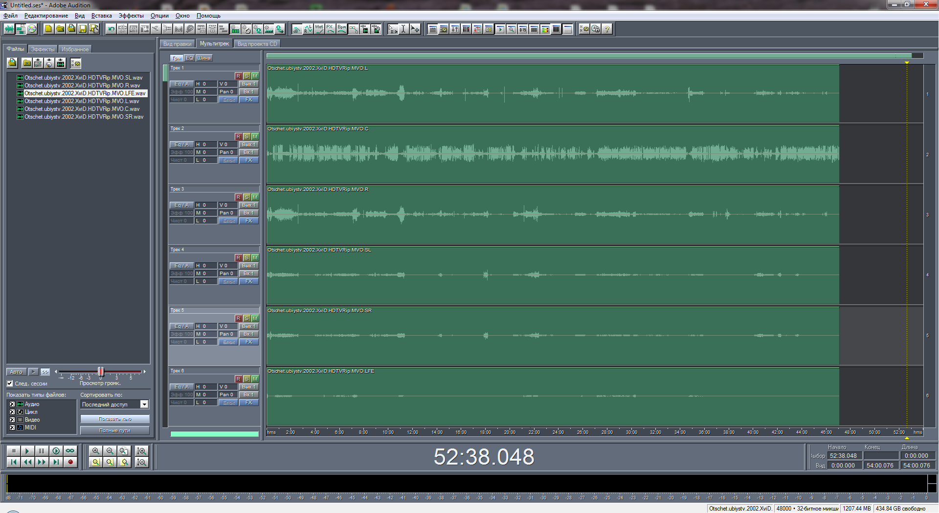The width and height of the screenshot is (939, 513).
Task: Click the 'Авто' preview button
Action: pyautogui.click(x=17, y=372)
